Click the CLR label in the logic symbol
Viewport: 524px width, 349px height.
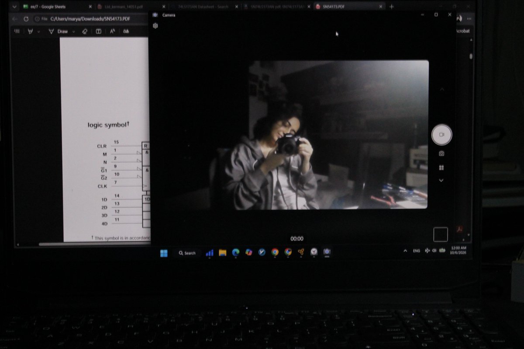(x=102, y=146)
